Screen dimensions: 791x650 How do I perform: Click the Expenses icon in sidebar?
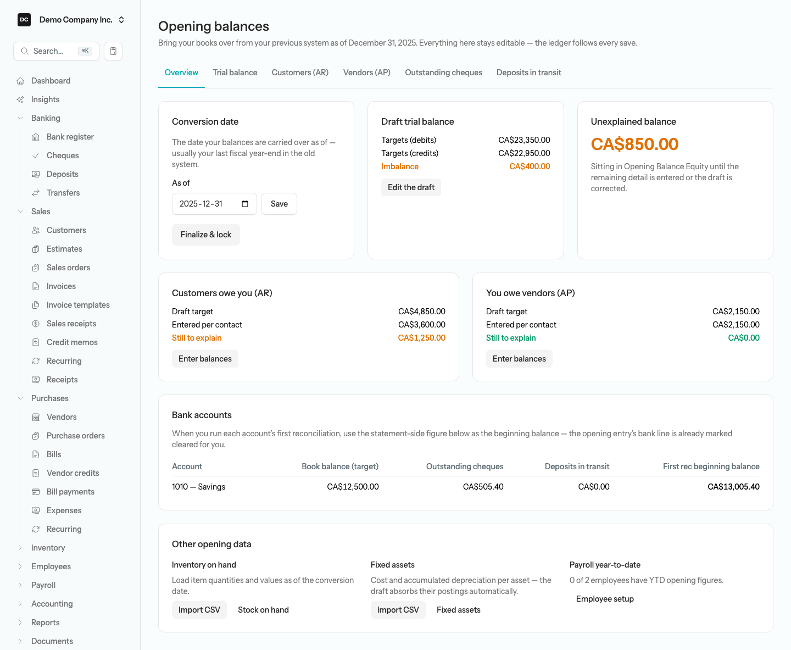tap(36, 510)
